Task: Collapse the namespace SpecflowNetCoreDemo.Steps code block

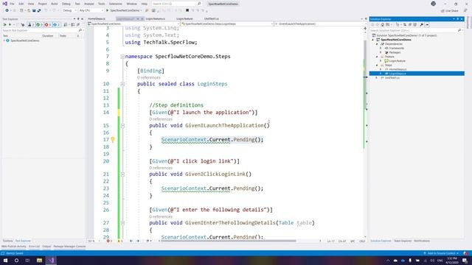Action: coord(122,57)
